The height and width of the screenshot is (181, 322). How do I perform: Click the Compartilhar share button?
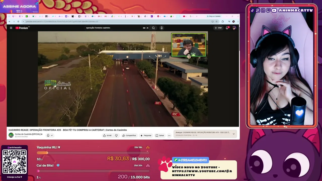click(x=129, y=135)
